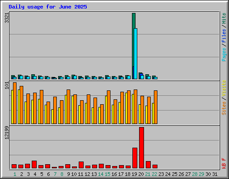Click the 'KB F' legend label
229x179 pixels.
pos(224,163)
